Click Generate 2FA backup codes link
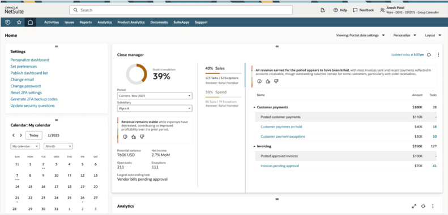 pos(34,99)
